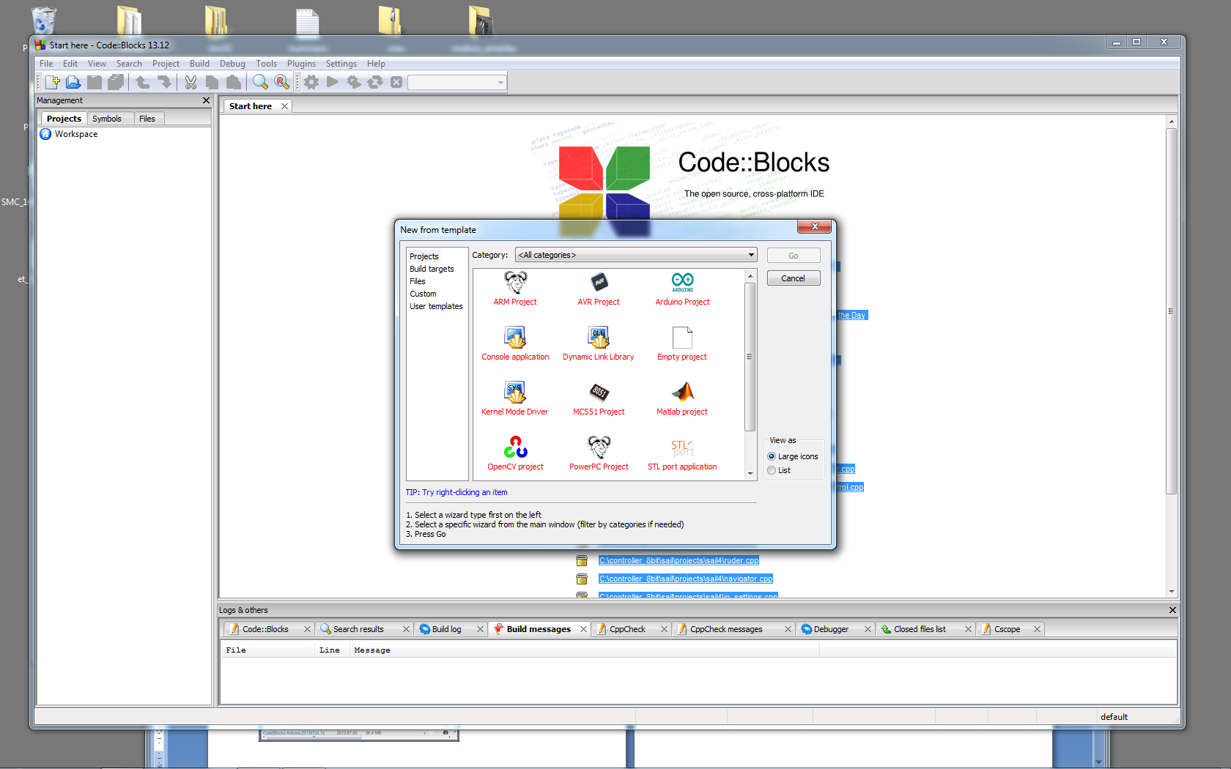Screen dimensions: 1231x769
Task: Choose the Empty project template
Action: (x=682, y=343)
